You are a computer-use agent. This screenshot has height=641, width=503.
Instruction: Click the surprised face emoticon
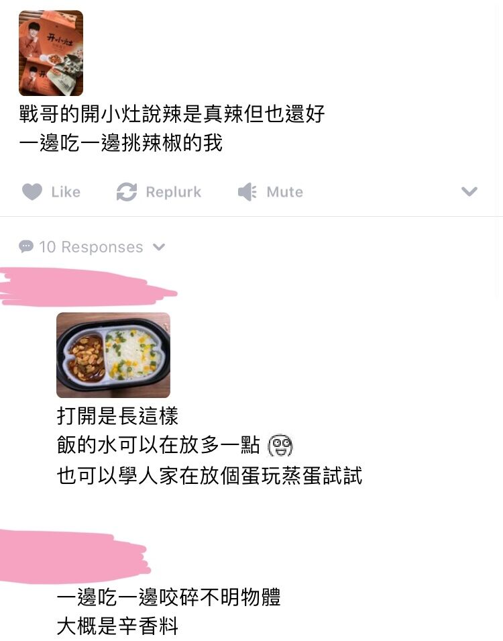[280, 445]
